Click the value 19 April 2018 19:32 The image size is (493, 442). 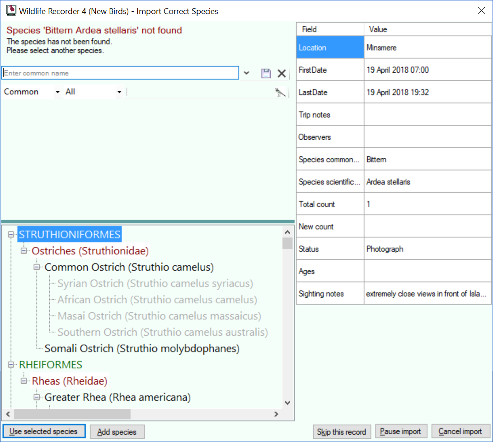coord(427,92)
